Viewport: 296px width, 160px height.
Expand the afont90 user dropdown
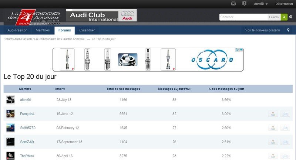click(x=260, y=4)
